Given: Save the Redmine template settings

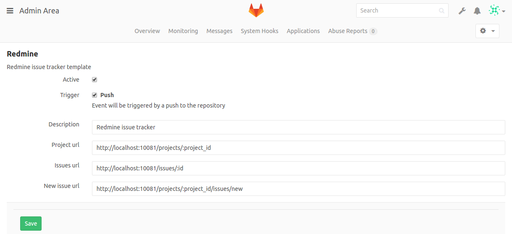Looking at the screenshot, I should click(x=31, y=224).
